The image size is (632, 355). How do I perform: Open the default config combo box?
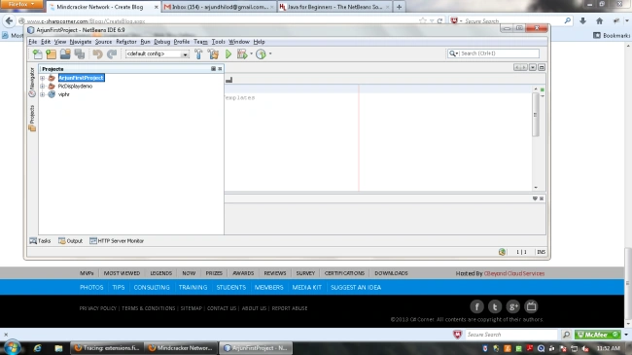click(x=158, y=54)
